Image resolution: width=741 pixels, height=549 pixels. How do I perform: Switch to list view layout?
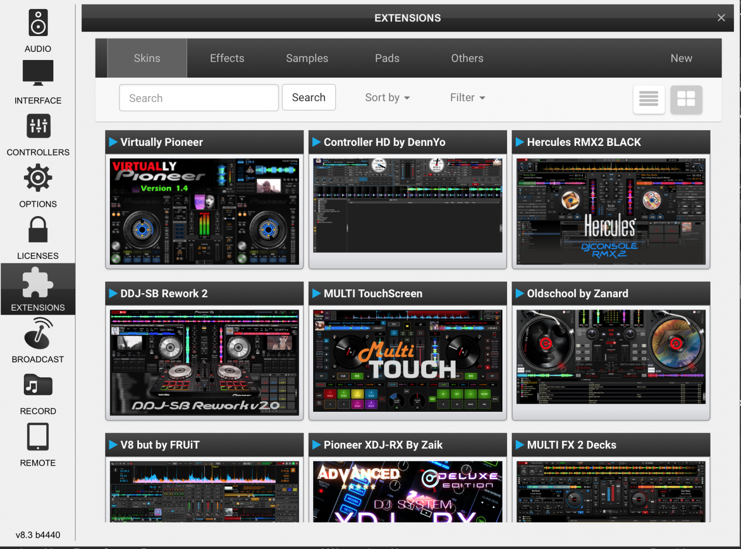[649, 99]
